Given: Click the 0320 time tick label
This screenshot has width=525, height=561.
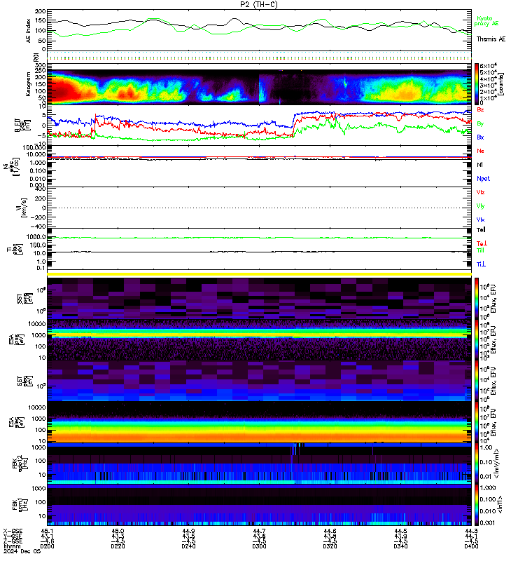Looking at the screenshot, I should click(x=330, y=546).
